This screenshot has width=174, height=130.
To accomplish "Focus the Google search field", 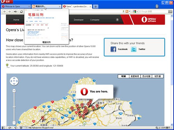I will [x=153, y=11].
